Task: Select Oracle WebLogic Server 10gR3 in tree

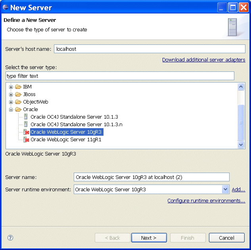Action: pyautogui.click(x=67, y=132)
